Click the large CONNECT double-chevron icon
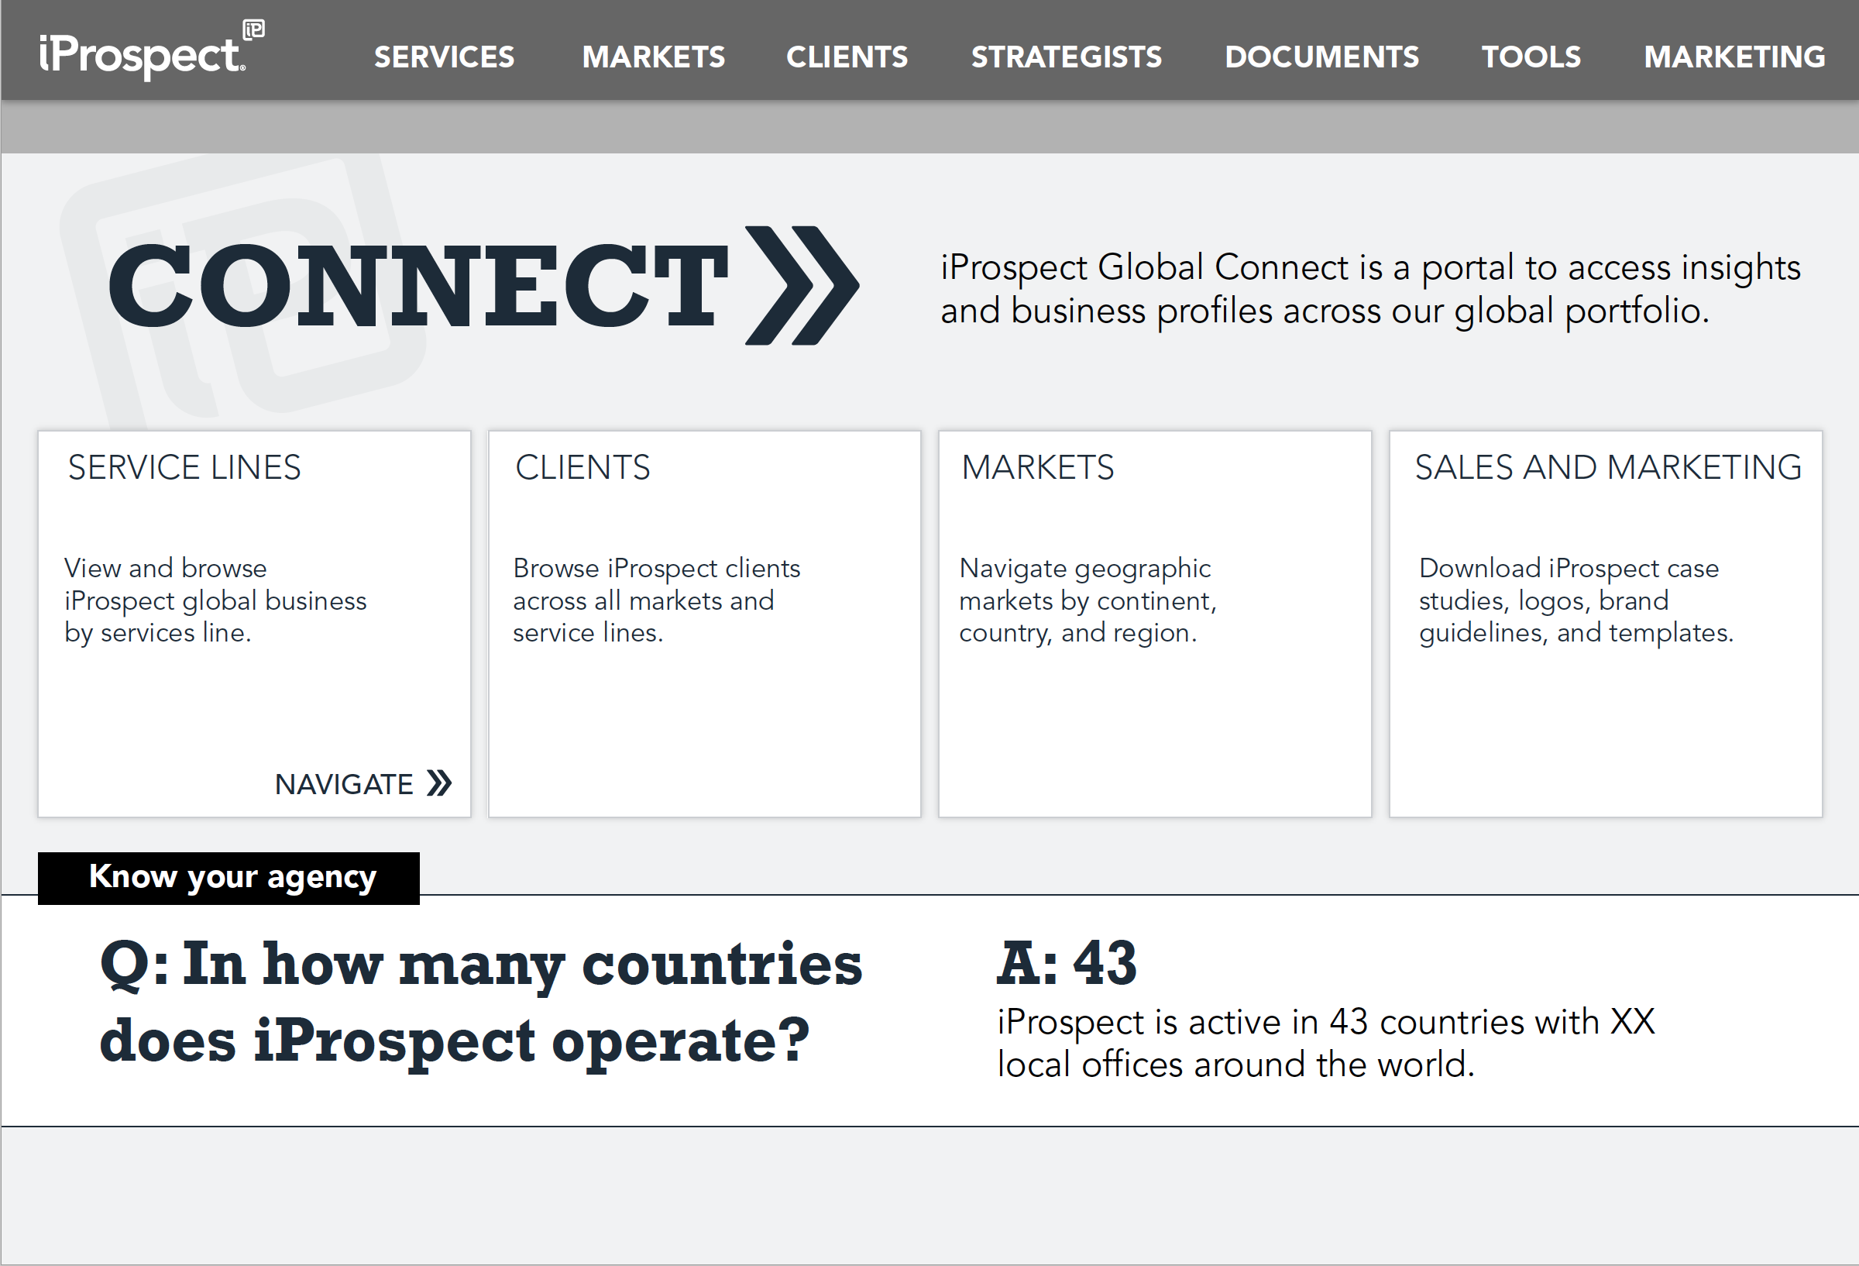Screen dimensions: 1859x1266 (802, 286)
